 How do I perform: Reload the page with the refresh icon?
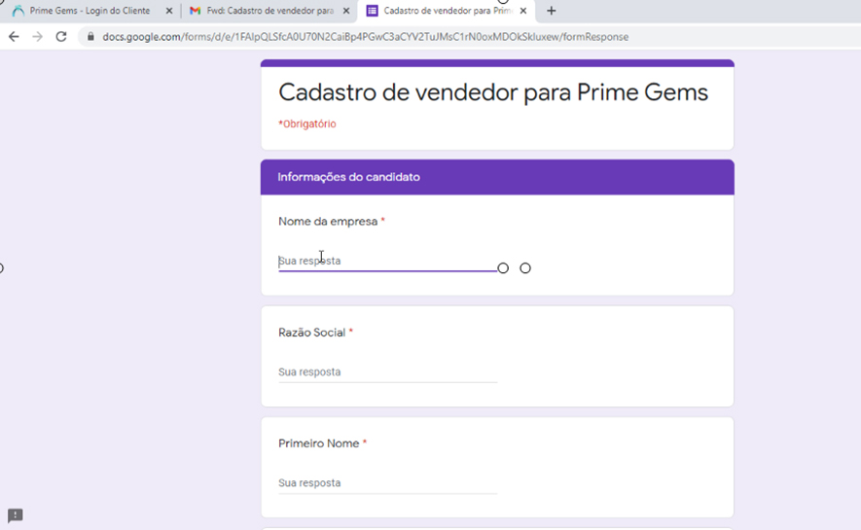coord(61,37)
